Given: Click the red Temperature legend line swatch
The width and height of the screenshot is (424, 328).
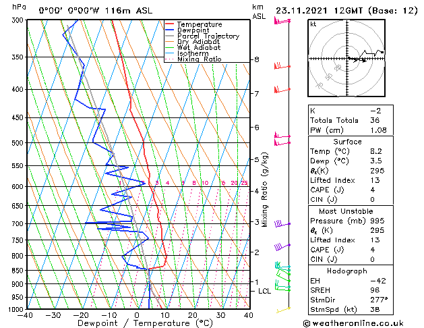Looking at the screenshot, I should pyautogui.click(x=170, y=24).
